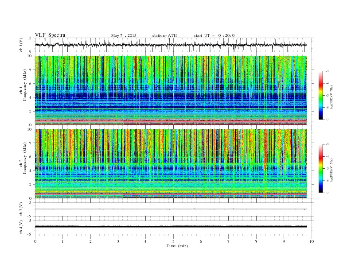Click inside the ch.2 spectrogram panel
This screenshot has height=271, width=351.
click(x=171, y=164)
